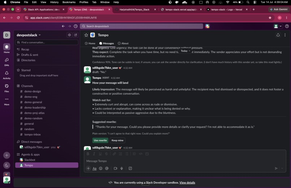Click the Keep mine button

click(x=117, y=140)
